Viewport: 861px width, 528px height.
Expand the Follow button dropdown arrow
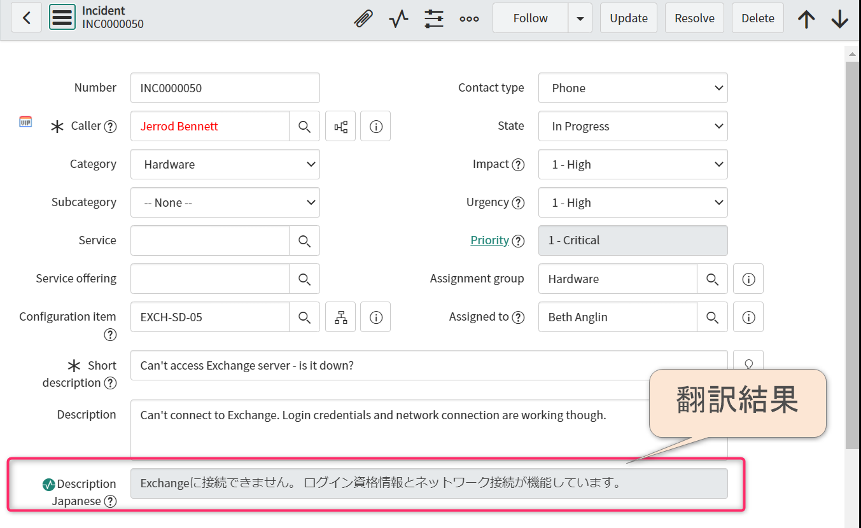click(580, 18)
